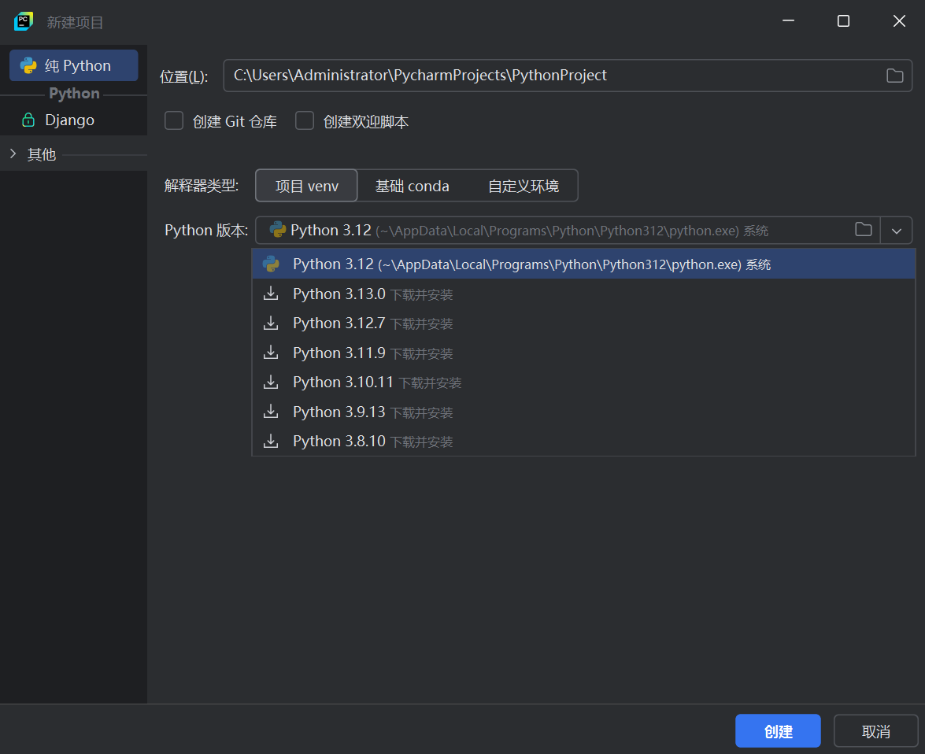Choose Python 3.13.0 download option
This screenshot has width=925, height=754.
pyautogui.click(x=583, y=294)
